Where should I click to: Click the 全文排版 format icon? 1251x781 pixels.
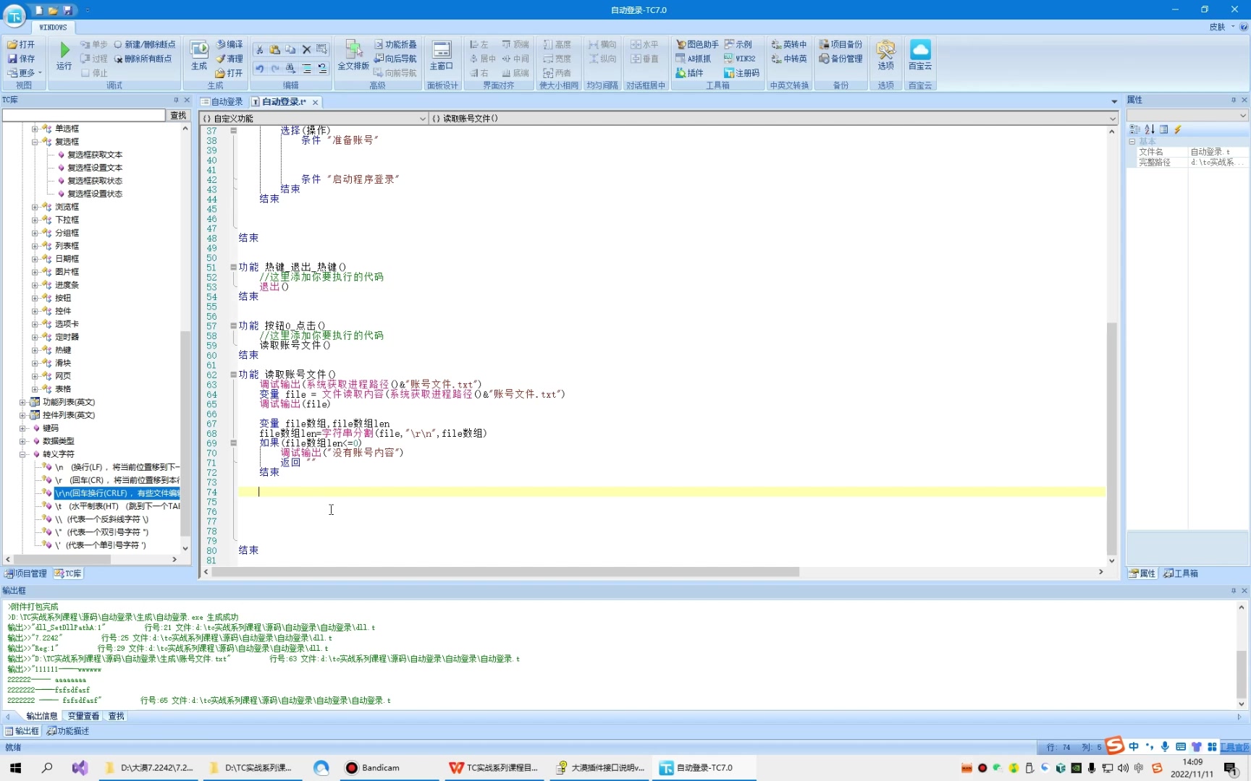(353, 51)
